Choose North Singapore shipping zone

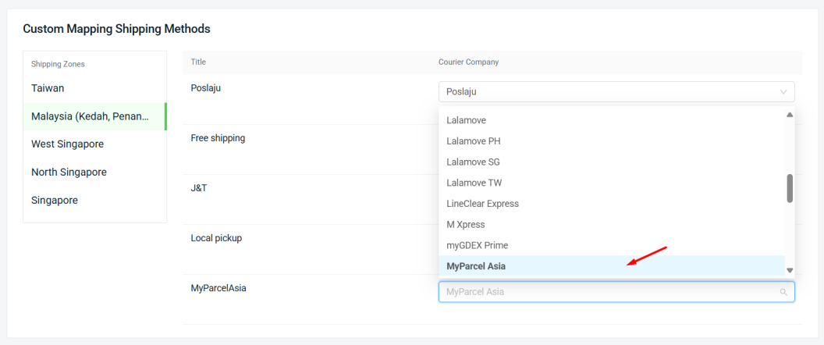69,172
